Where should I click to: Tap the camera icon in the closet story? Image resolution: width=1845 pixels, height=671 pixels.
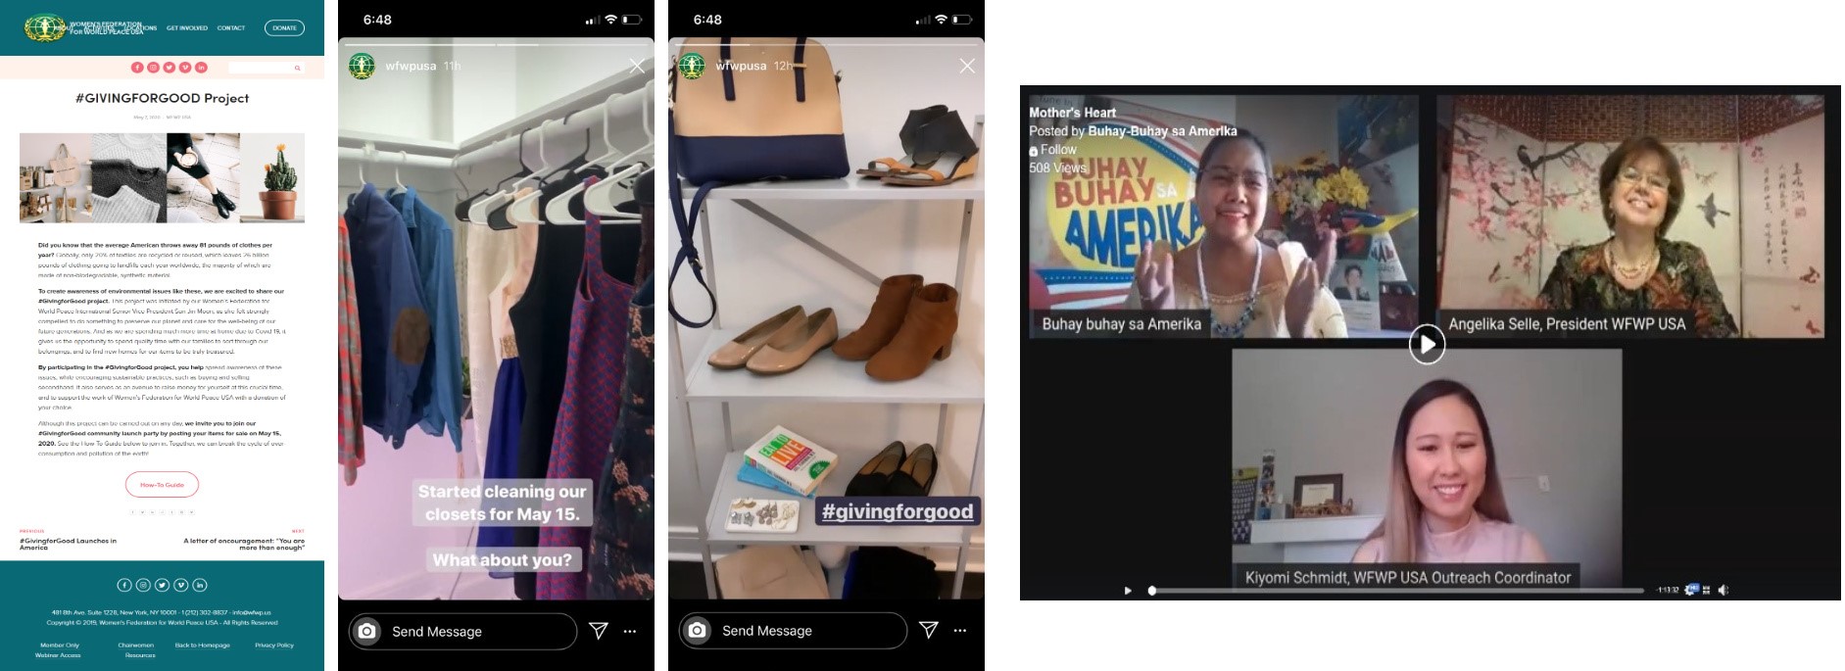click(x=366, y=632)
